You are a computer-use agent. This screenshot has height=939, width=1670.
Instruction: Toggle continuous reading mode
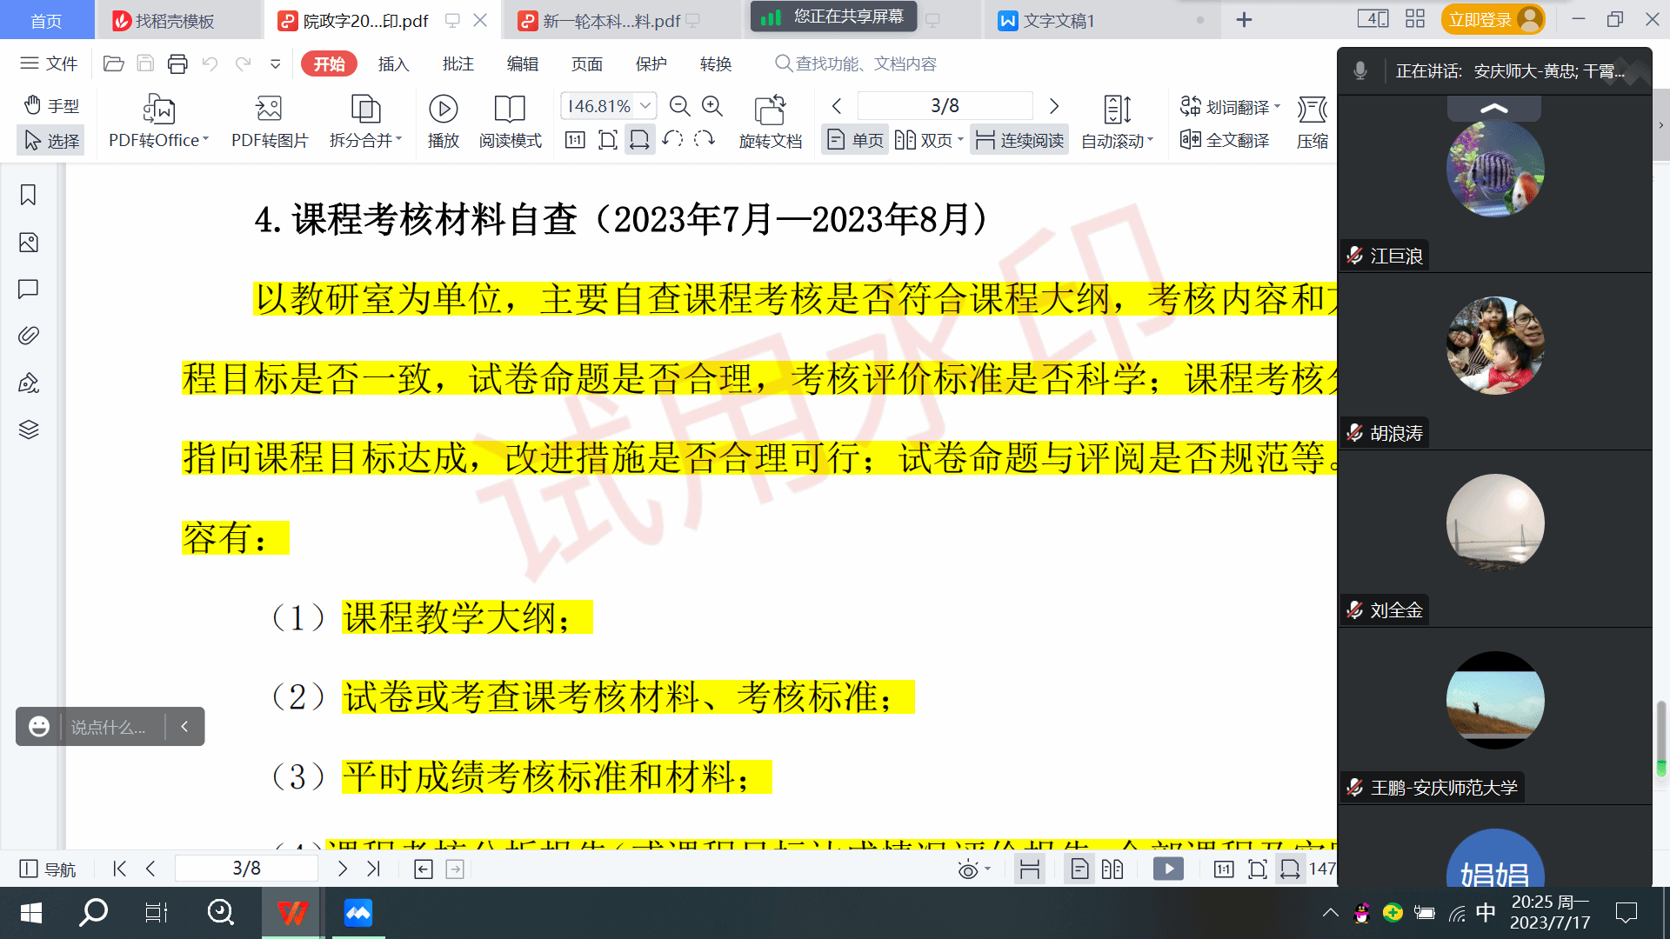click(x=1019, y=140)
